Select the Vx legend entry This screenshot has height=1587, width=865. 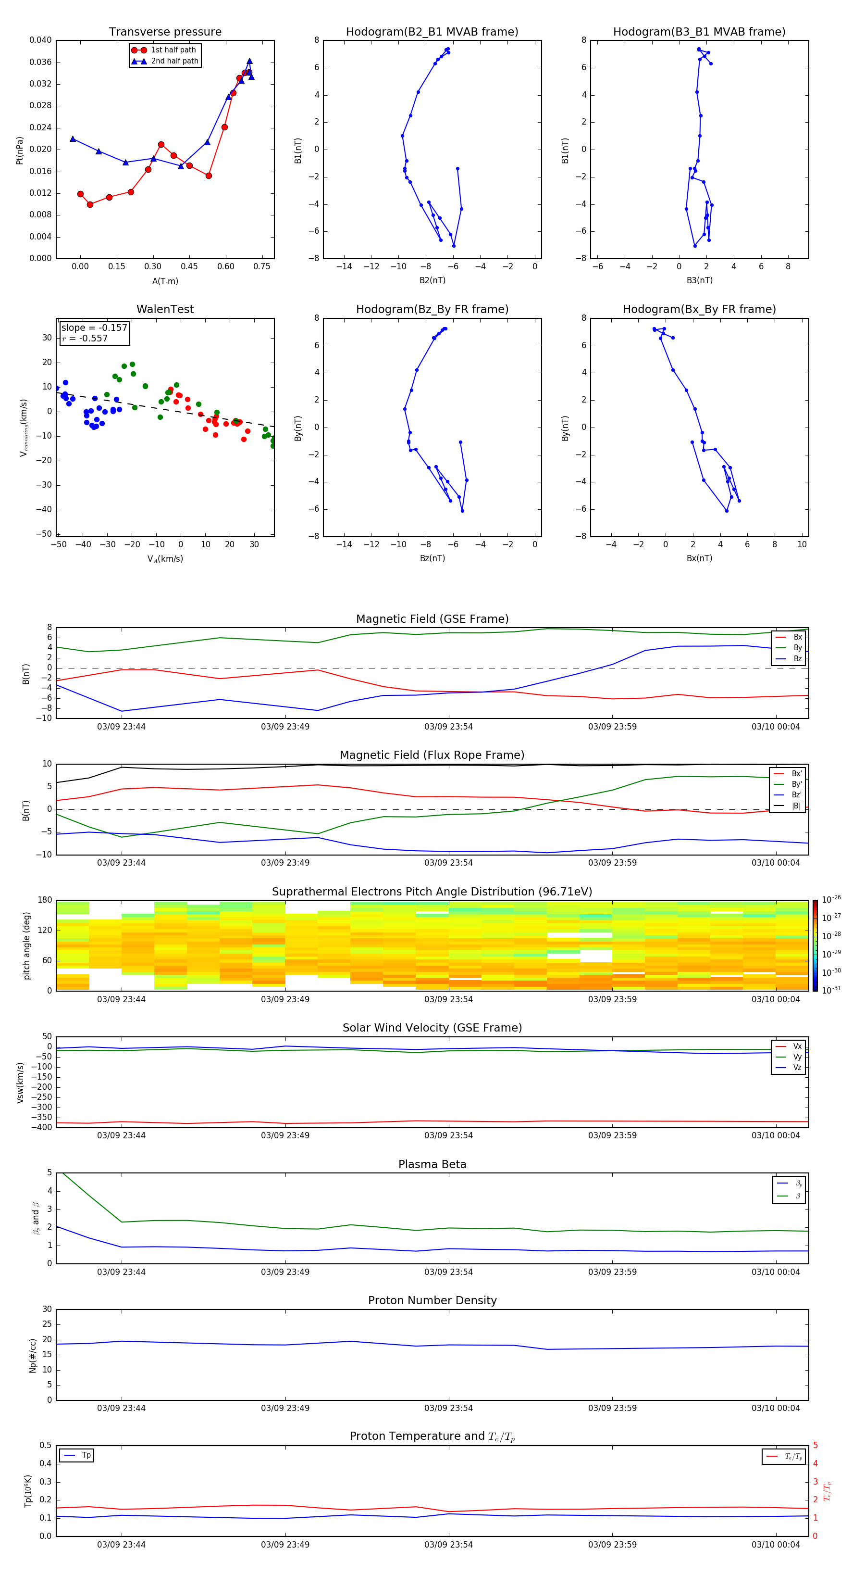[x=789, y=1046]
